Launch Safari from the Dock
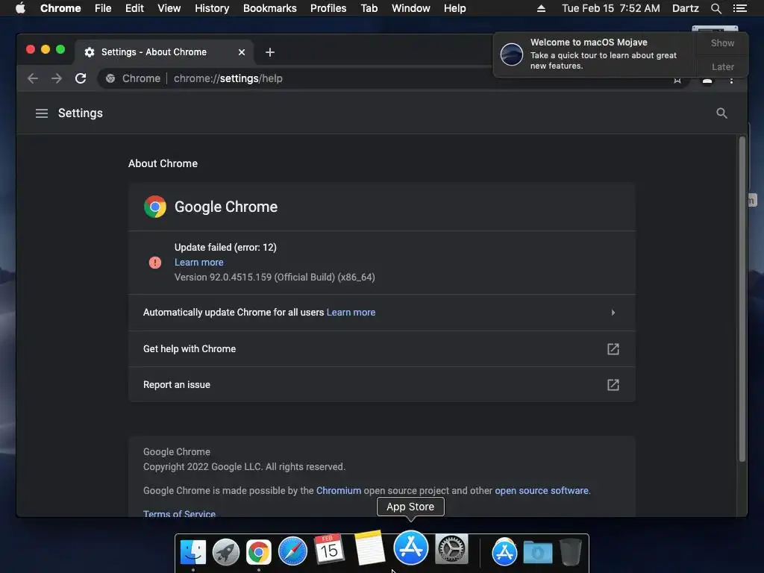764x573 pixels. tap(292, 551)
